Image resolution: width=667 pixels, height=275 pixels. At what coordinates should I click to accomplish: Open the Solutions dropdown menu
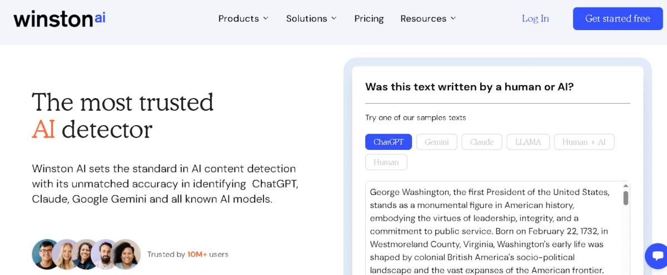pyautogui.click(x=311, y=19)
